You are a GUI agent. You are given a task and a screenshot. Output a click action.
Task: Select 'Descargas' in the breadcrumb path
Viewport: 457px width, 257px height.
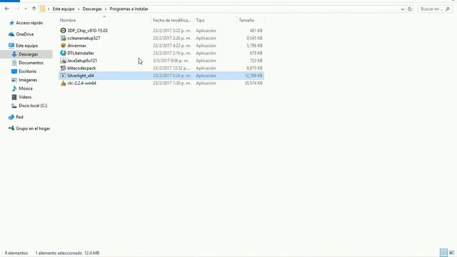92,9
